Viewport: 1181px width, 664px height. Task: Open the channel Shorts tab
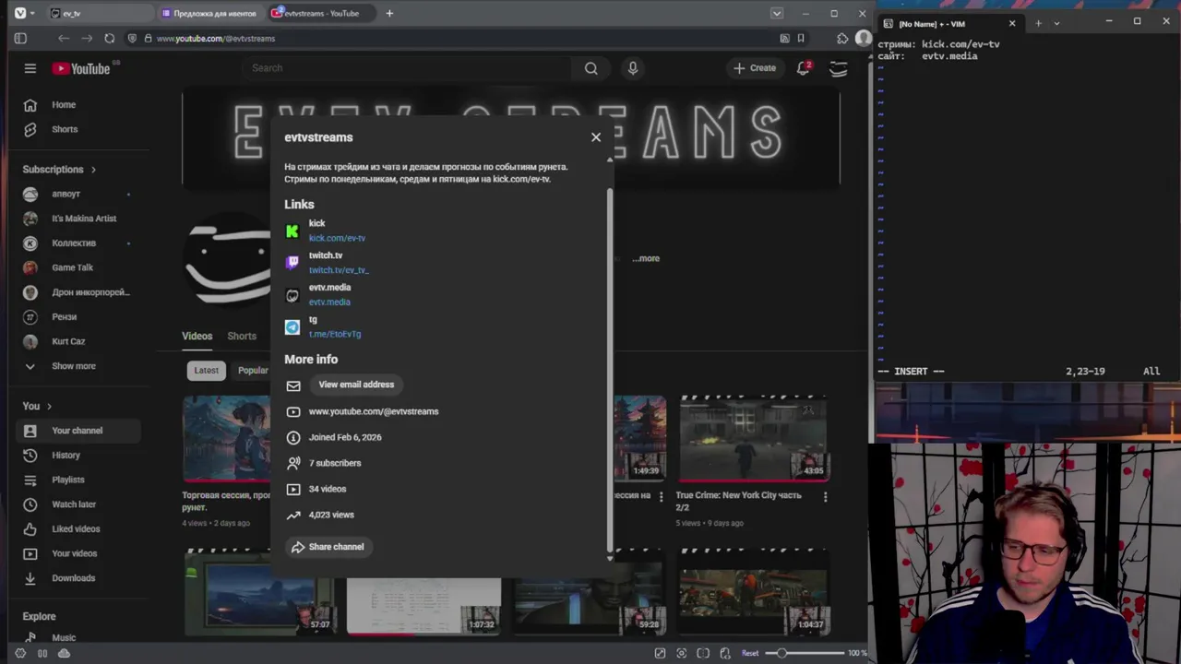point(242,337)
